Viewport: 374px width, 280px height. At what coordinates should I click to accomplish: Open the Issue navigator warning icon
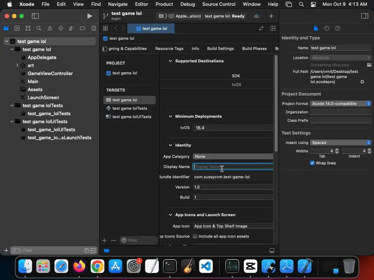(50, 28)
